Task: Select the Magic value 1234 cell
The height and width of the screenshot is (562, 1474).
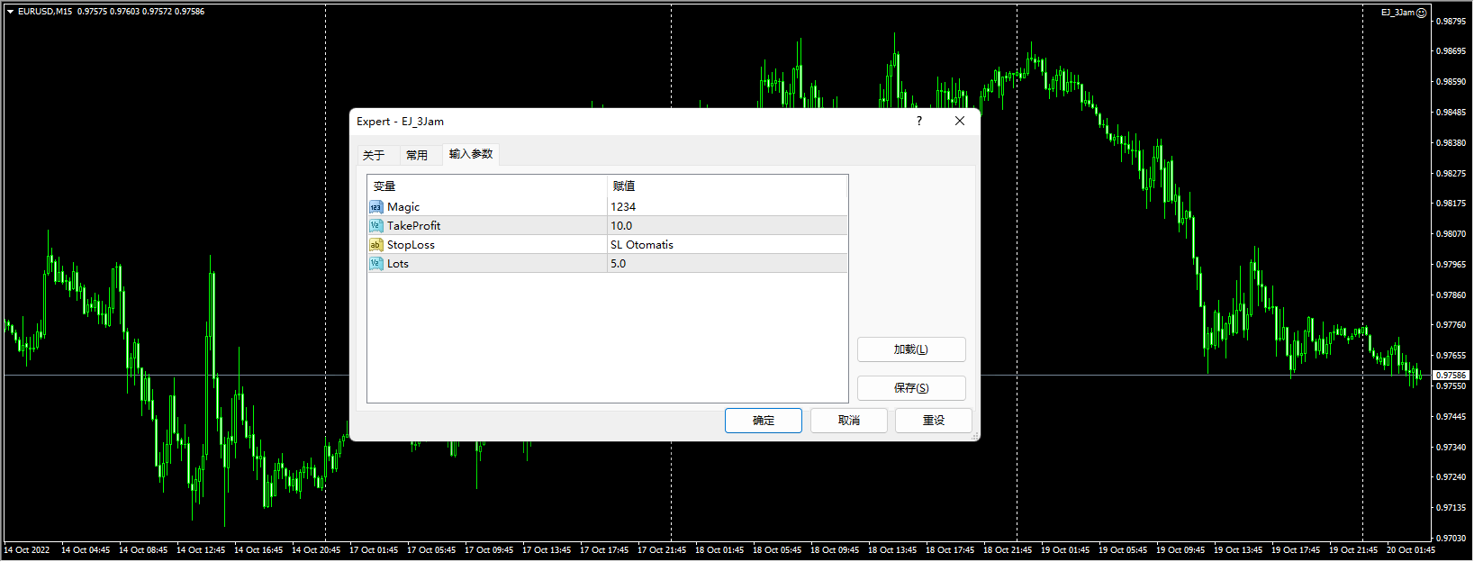Action: click(x=727, y=207)
